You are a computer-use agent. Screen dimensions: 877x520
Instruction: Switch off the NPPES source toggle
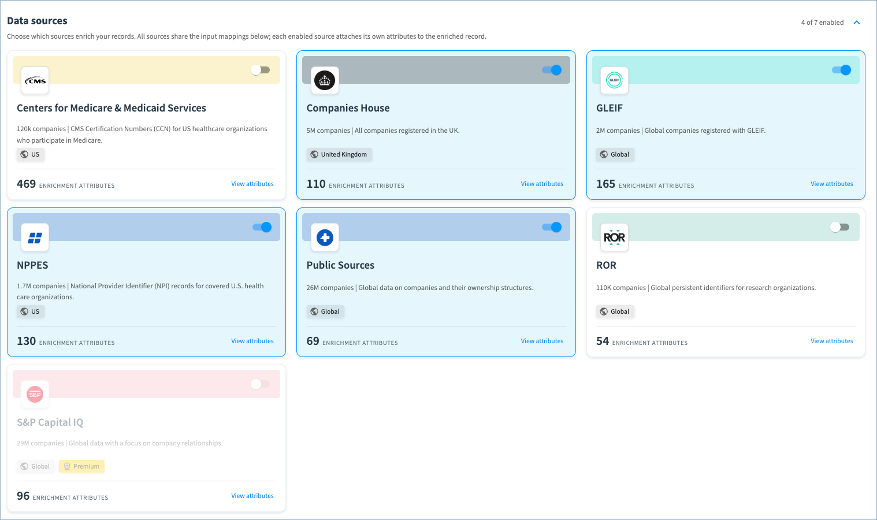(262, 227)
